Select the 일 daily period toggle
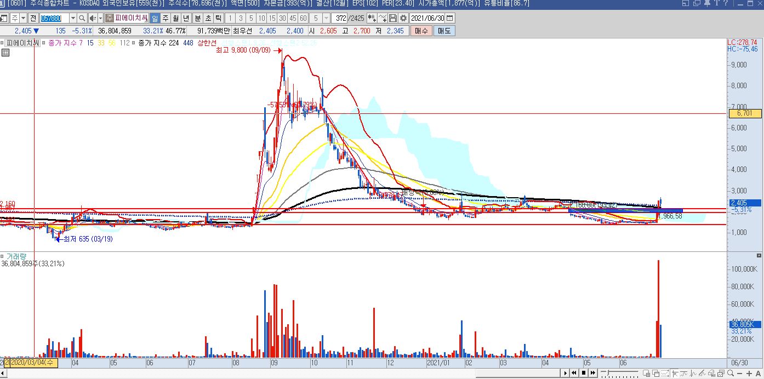Viewport: 764px width, 379px height. coord(155,18)
